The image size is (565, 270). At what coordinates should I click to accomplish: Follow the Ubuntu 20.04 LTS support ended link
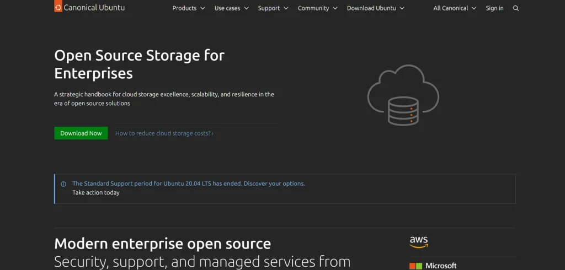tap(188, 183)
